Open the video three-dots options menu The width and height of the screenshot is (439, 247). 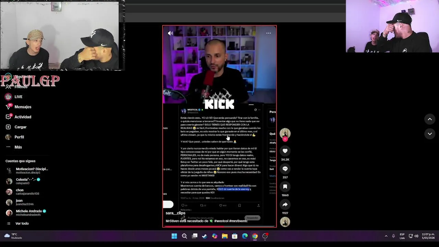pyautogui.click(x=269, y=33)
